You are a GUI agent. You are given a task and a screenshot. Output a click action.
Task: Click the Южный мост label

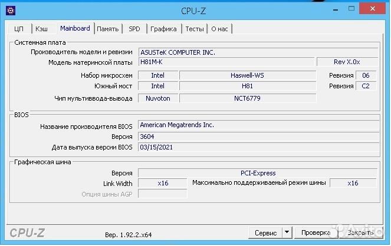[113, 86]
